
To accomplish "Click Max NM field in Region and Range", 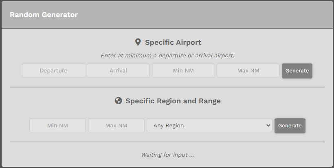I will (x=116, y=125).
